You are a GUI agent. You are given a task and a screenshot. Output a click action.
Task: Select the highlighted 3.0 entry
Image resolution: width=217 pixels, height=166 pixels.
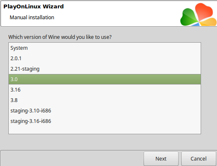[105, 79]
